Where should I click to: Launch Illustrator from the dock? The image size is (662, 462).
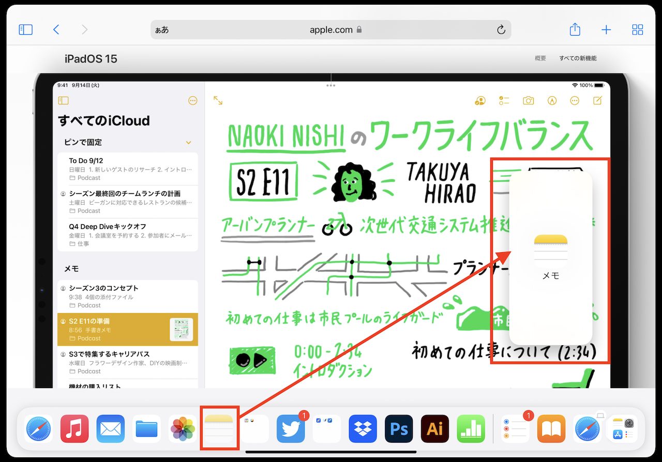[x=435, y=429]
